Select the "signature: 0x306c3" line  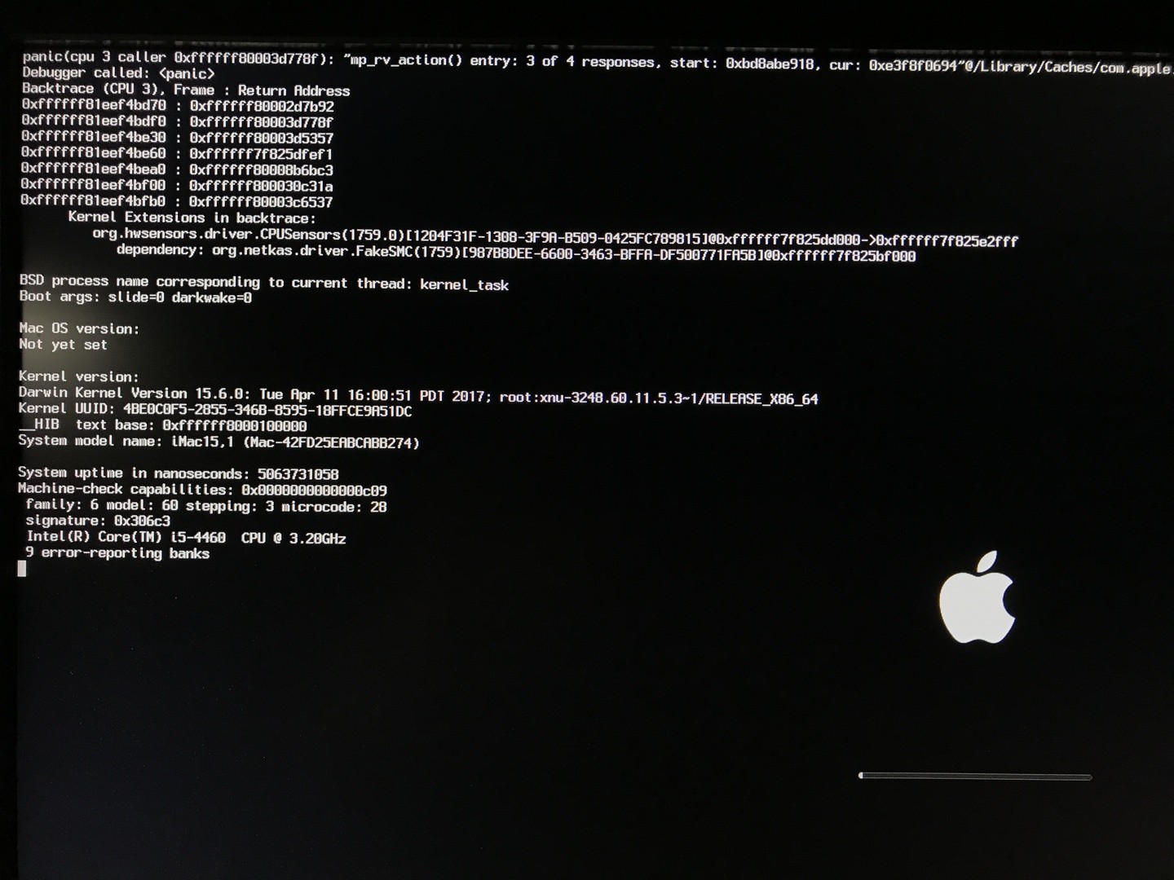pos(98,521)
